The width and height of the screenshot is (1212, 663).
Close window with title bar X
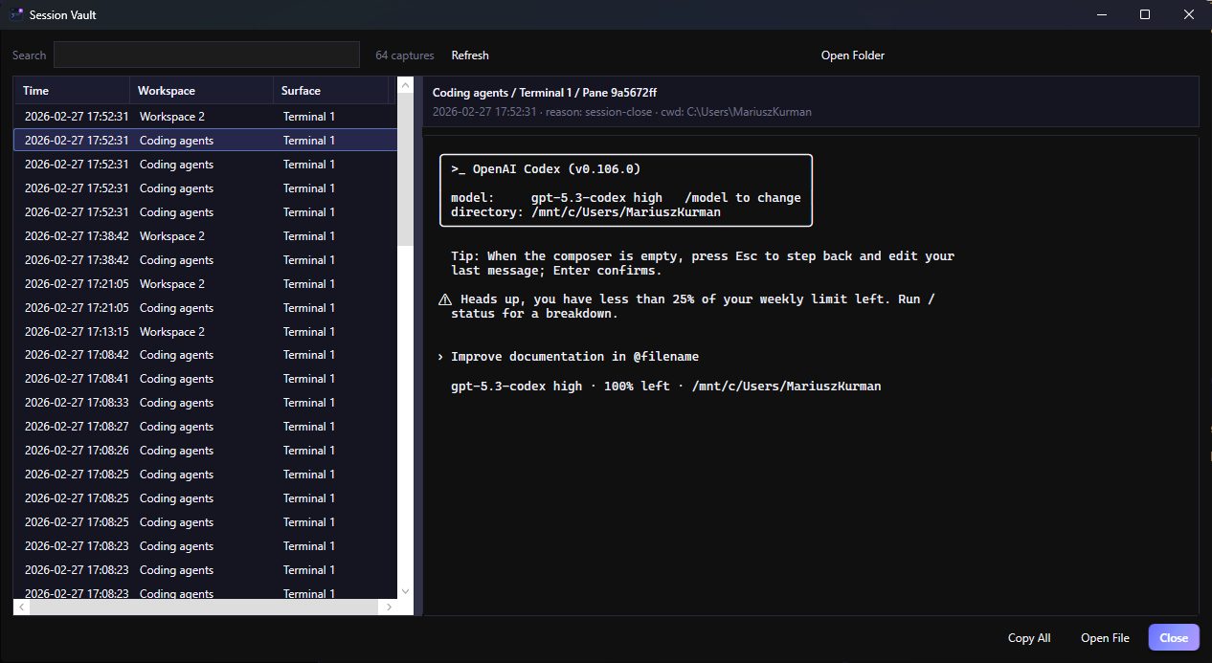click(1189, 14)
